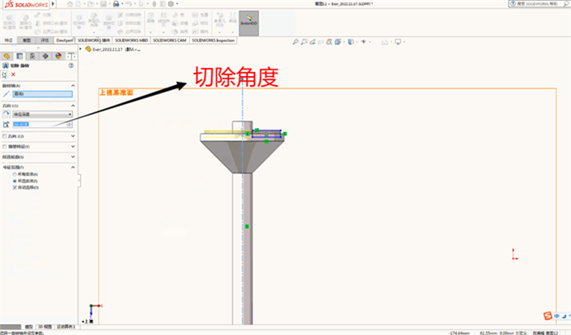Click the reverse direction arrow icon
Image resolution: width=571 pixels, height=335 pixels.
pos(7,114)
